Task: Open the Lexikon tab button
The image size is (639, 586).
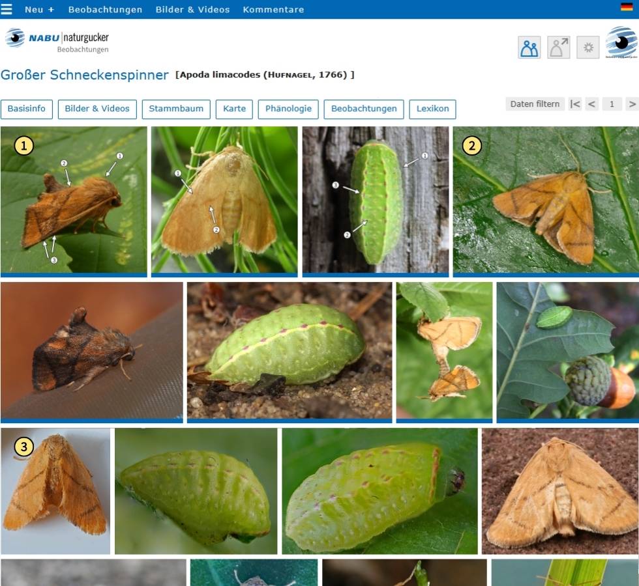Action: pyautogui.click(x=432, y=109)
